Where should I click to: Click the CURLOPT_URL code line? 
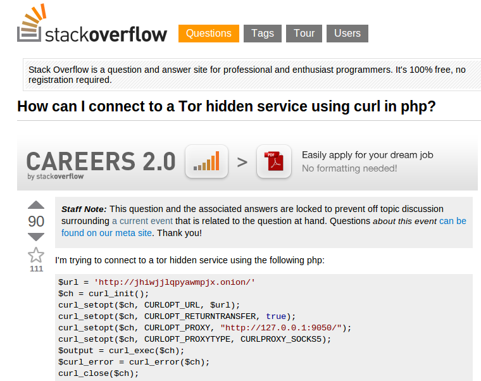tap(149, 305)
